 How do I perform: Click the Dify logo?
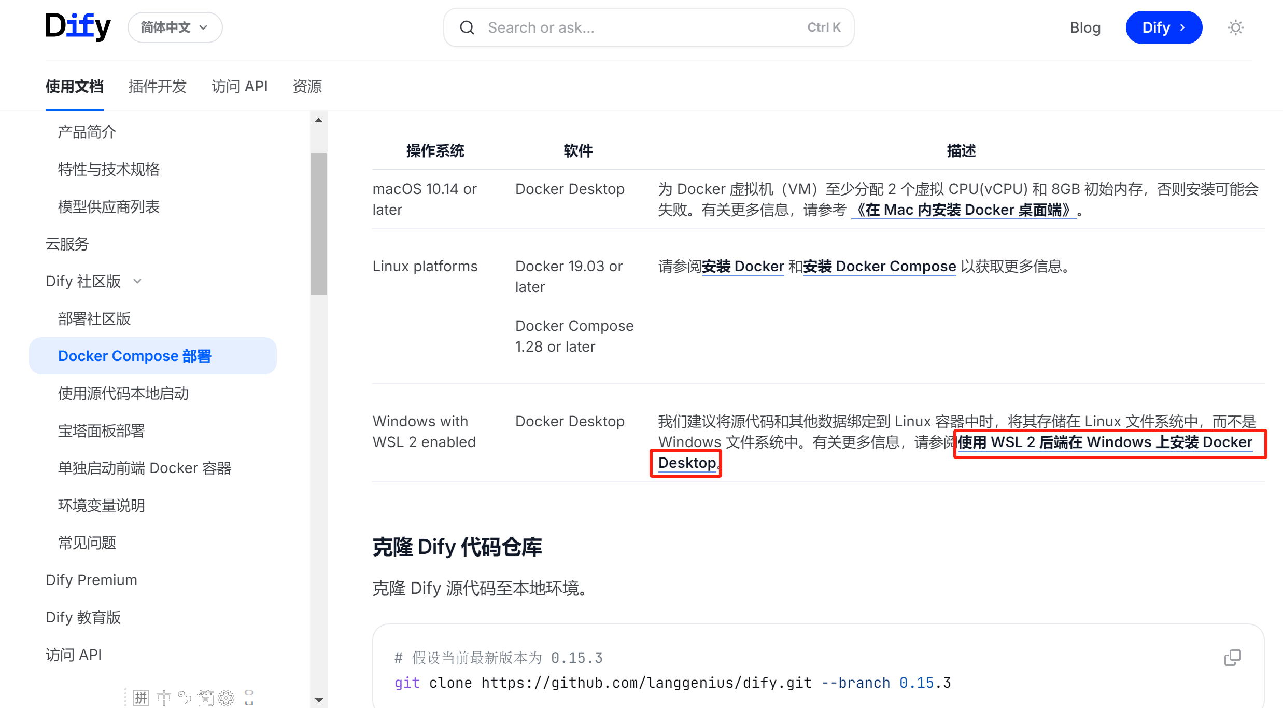point(78,27)
